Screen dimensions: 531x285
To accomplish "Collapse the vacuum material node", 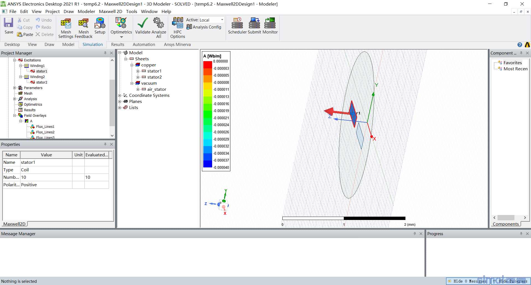I will pos(132,83).
